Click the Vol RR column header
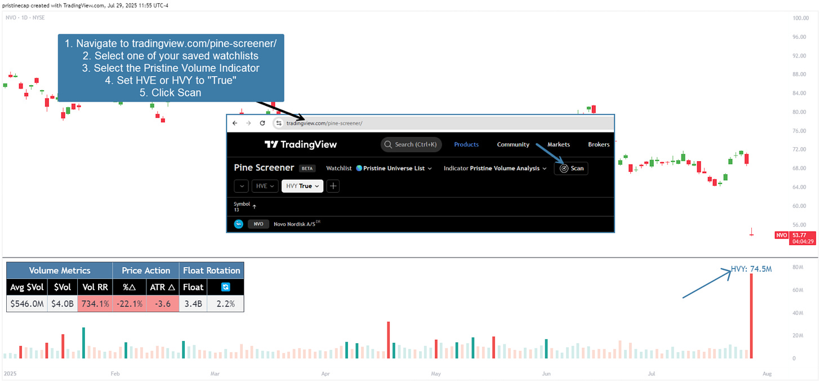The width and height of the screenshot is (820, 381). tap(95, 287)
